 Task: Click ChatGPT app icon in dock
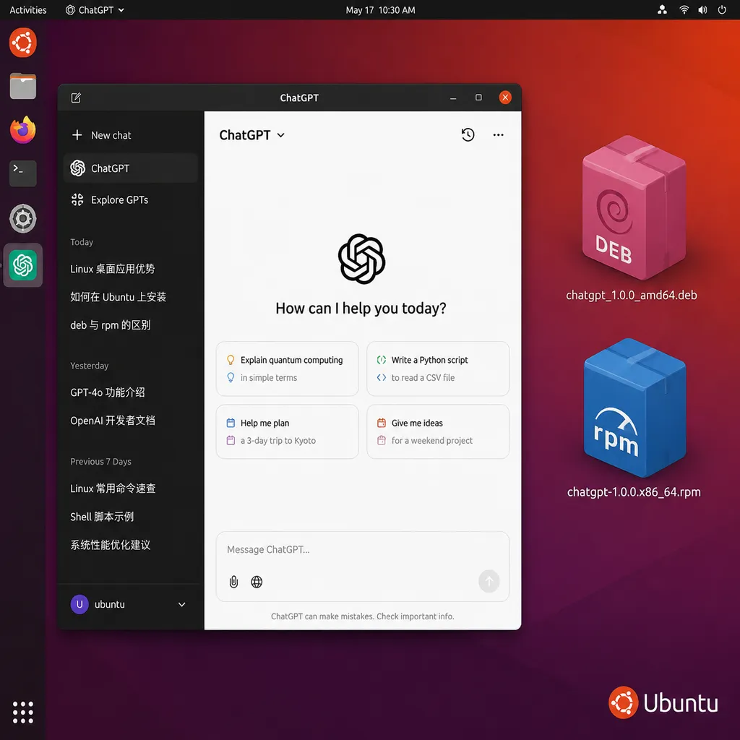(23, 264)
